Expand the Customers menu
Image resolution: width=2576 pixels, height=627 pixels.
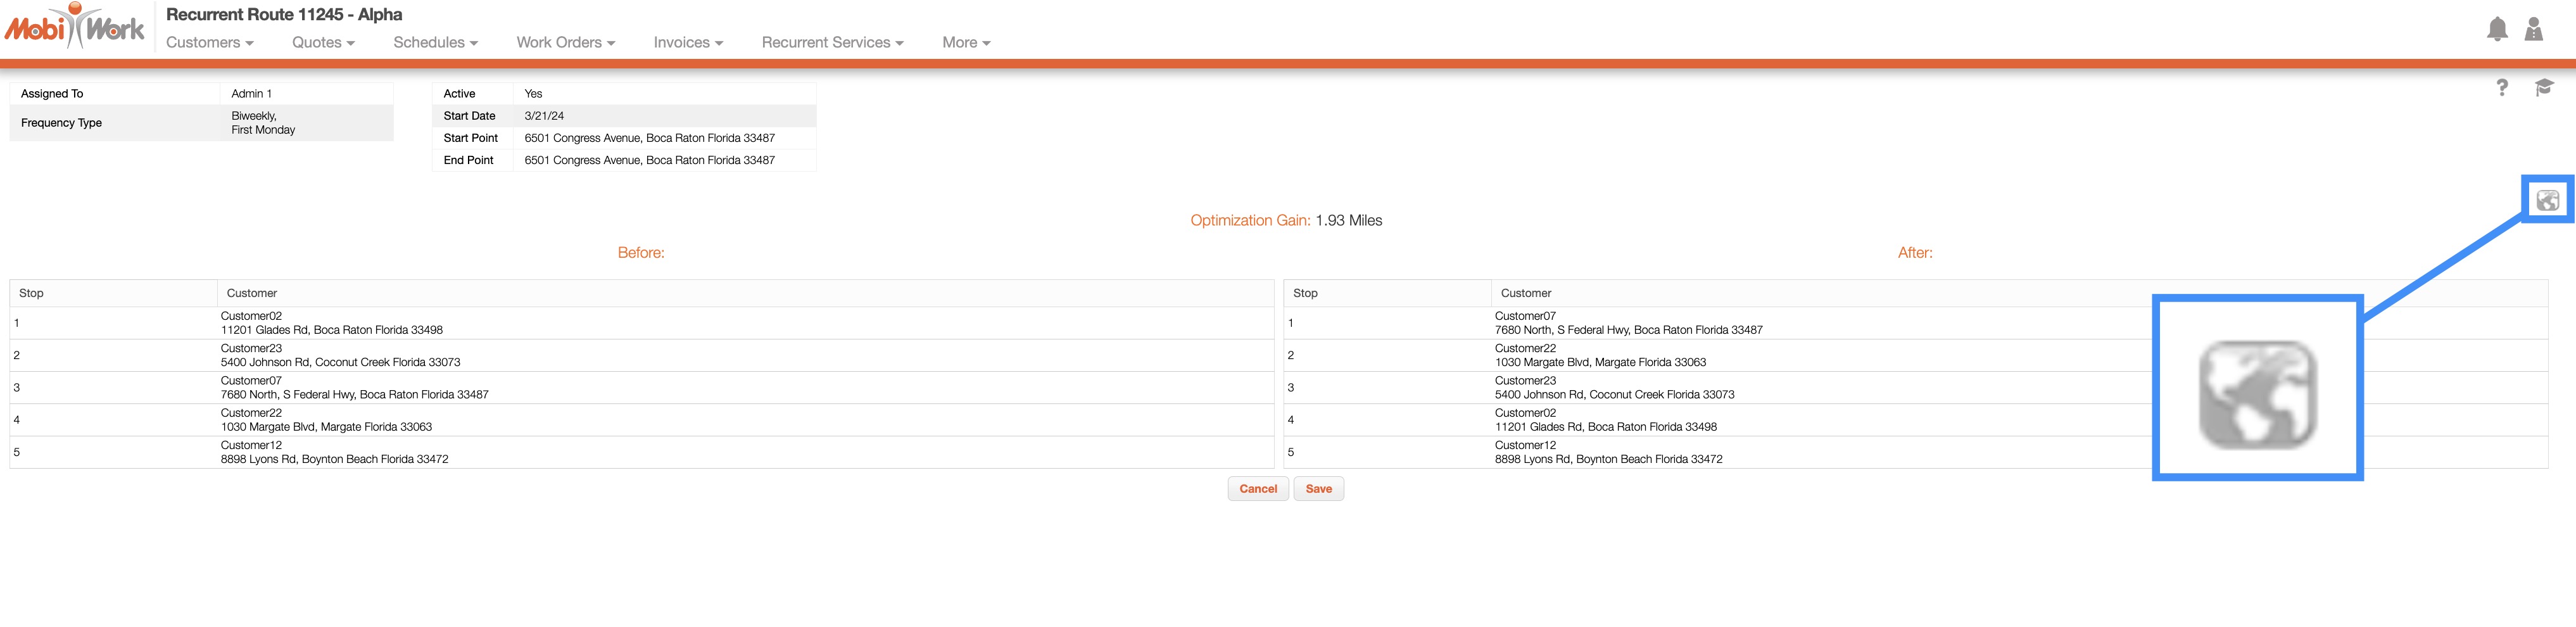click(x=209, y=42)
